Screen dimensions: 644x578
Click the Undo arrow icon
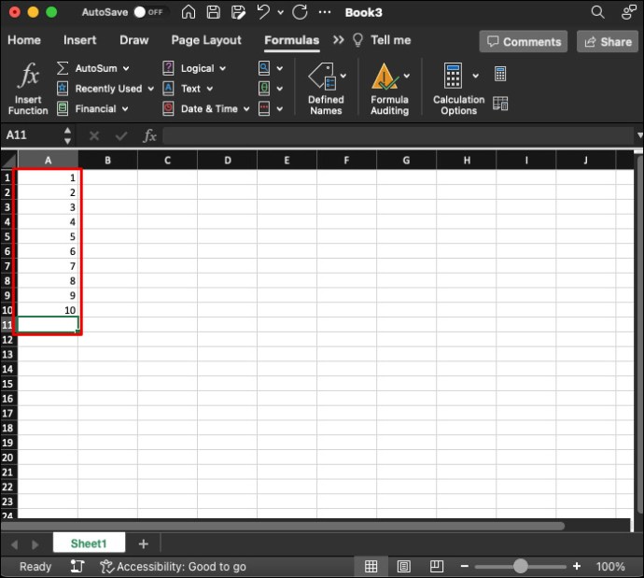tap(263, 12)
